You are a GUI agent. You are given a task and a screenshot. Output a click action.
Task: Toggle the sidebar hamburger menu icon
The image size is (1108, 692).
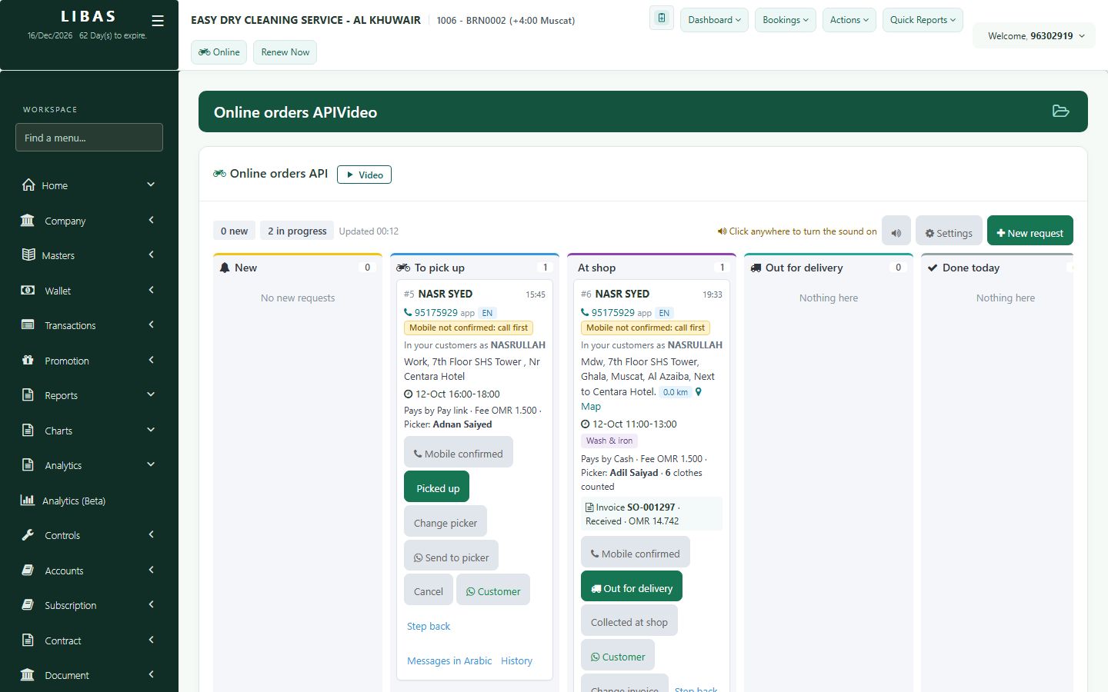[x=158, y=21]
